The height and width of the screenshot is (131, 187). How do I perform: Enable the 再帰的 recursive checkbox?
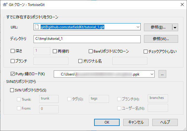[55, 51]
